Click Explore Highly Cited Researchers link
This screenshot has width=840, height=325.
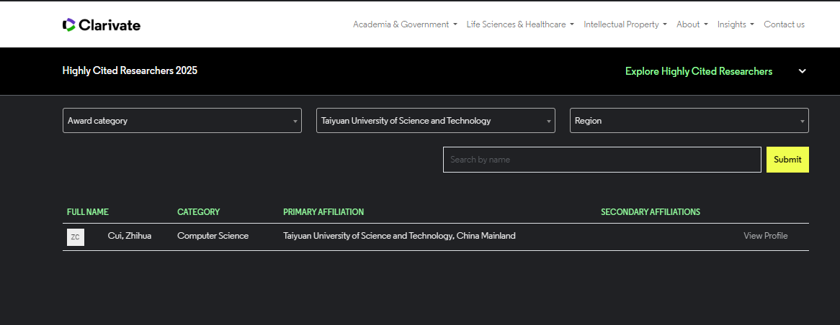point(699,71)
